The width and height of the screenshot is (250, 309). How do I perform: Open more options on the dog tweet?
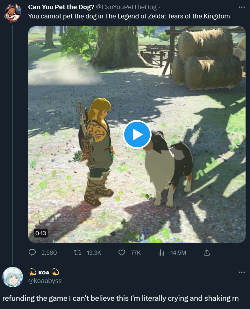242,7
